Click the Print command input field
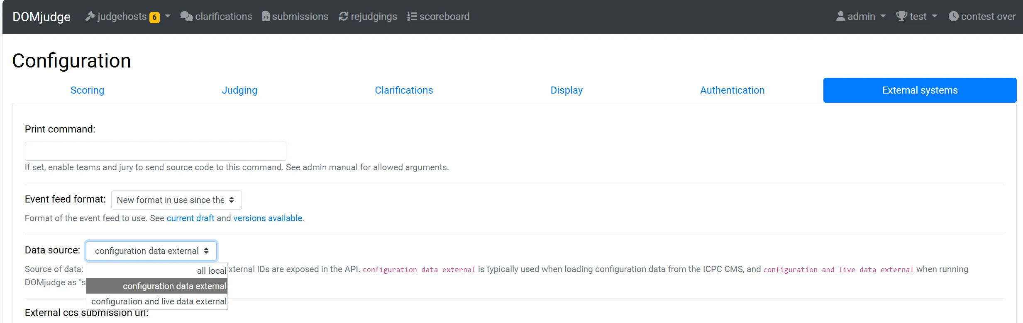Viewport: 1023px width, 323px height. click(156, 151)
